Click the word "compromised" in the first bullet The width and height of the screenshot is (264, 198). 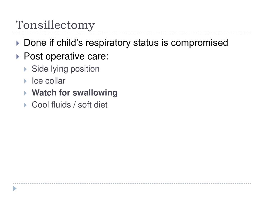199,43
